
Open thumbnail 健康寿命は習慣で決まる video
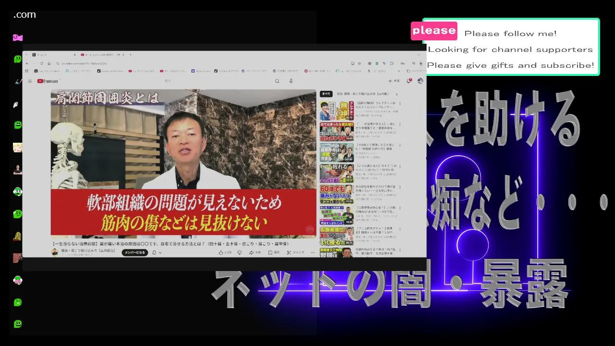click(337, 152)
